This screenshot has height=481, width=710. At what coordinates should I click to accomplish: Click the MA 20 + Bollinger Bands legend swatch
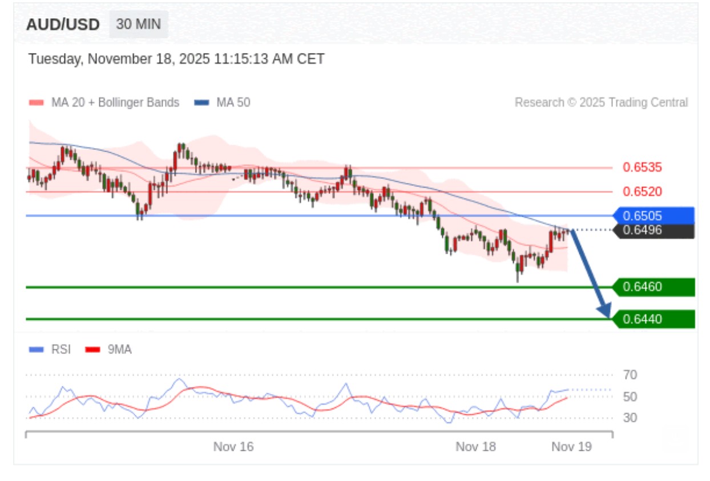[36, 103]
